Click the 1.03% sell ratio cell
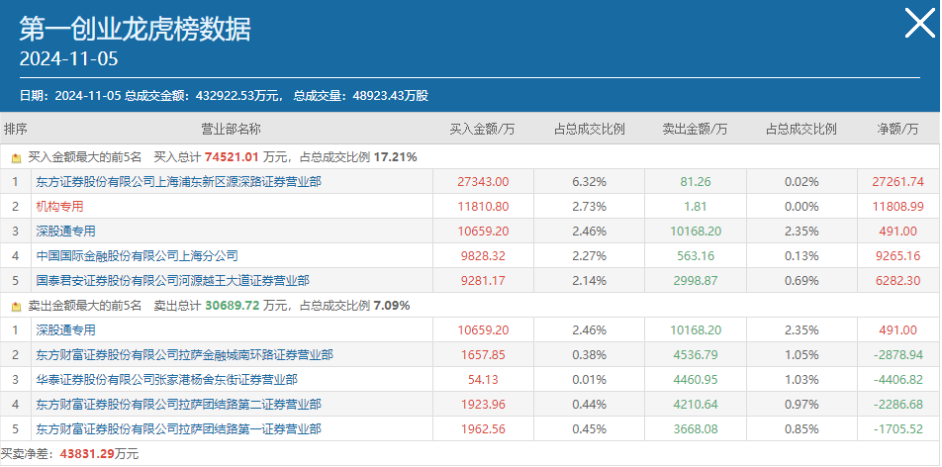 pyautogui.click(x=801, y=380)
